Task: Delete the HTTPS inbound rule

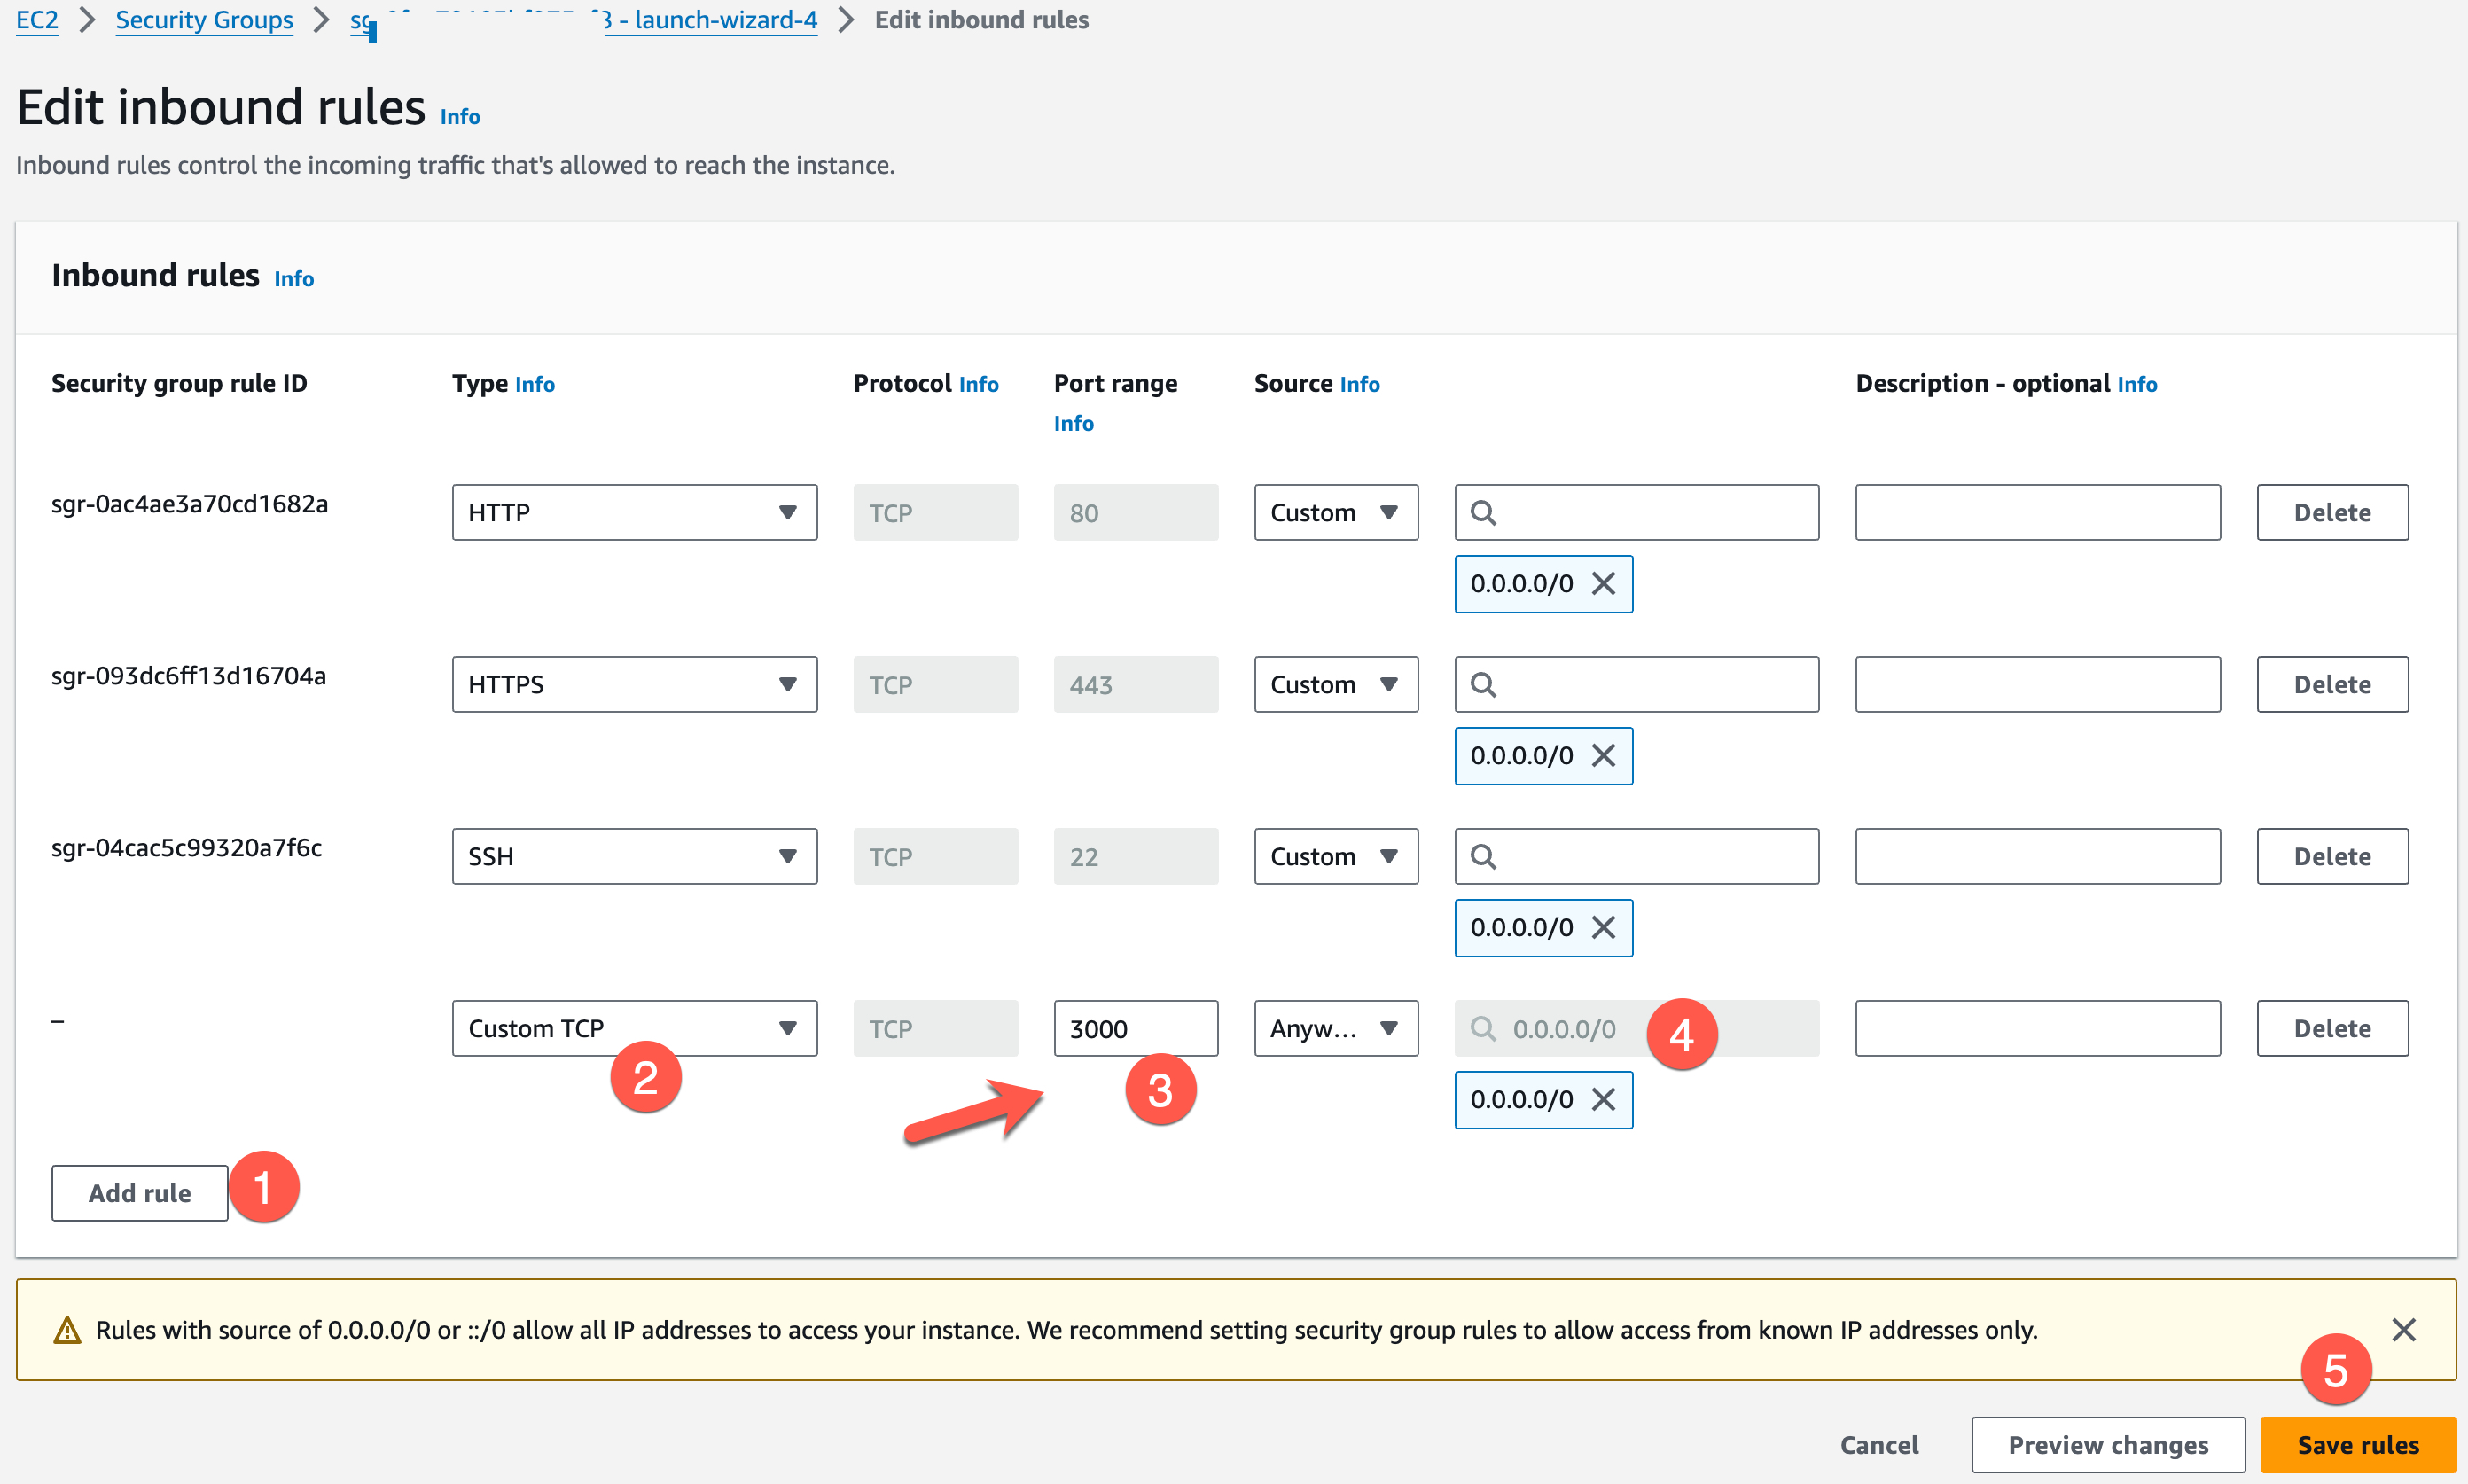Action: click(2331, 685)
